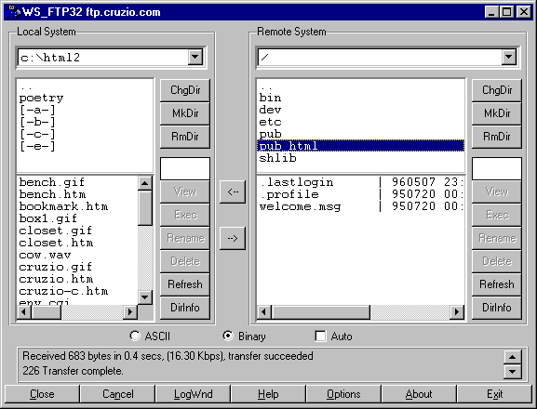This screenshot has height=409, width=537.
Task: Click down arrow of local file list scrollbar
Action: (145, 297)
